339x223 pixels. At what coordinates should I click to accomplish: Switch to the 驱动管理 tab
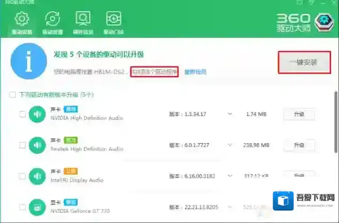pyautogui.click(x=53, y=23)
